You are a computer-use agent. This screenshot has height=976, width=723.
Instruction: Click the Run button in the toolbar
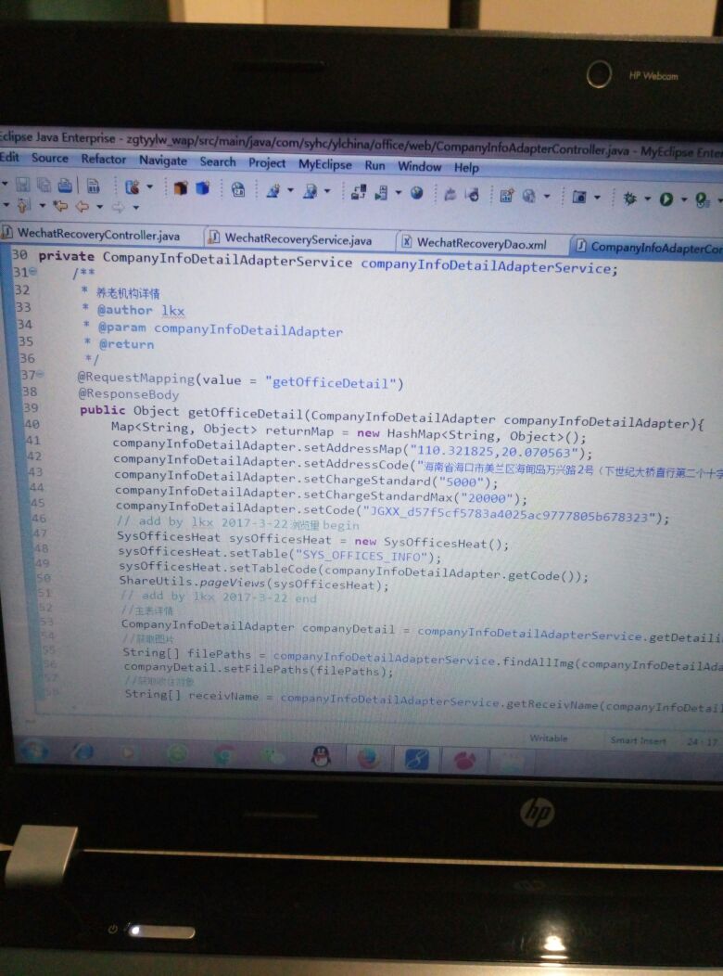point(666,198)
